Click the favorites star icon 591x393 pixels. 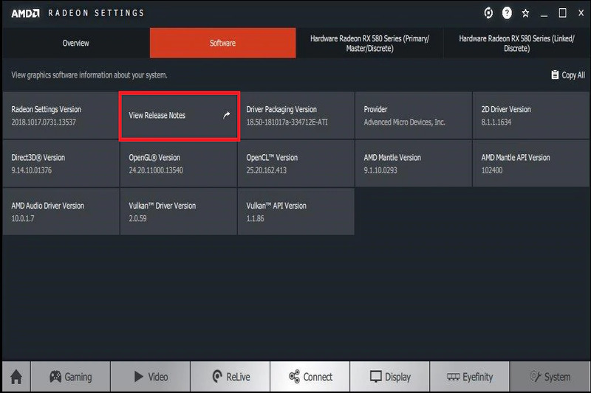point(526,13)
